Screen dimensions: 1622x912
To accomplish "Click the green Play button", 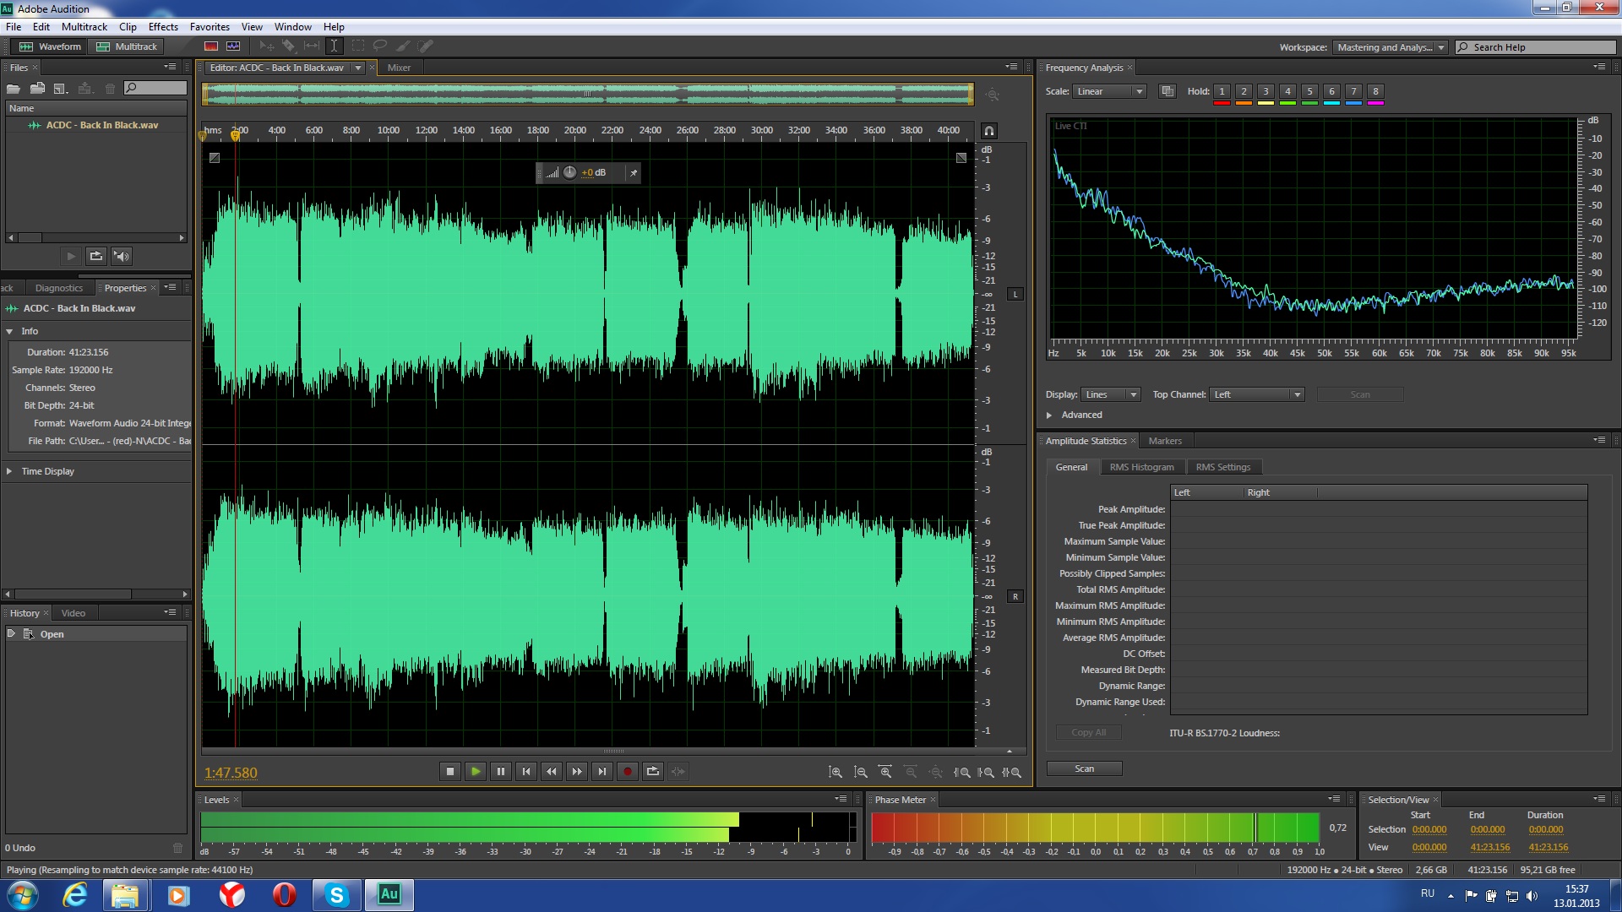I will pos(476,771).
